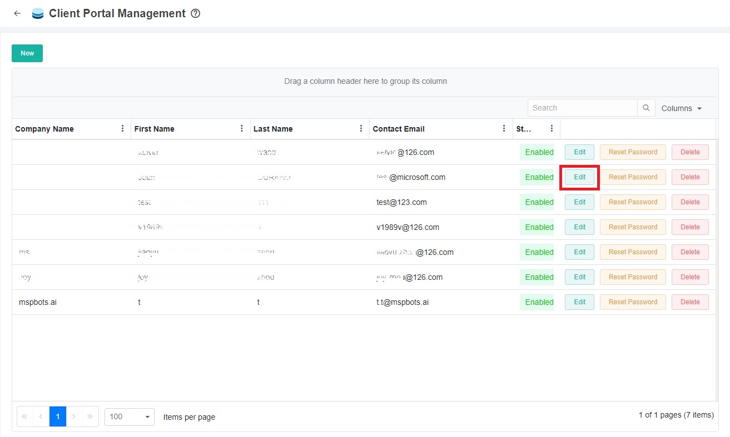Expand the Columns dropdown
The width and height of the screenshot is (730, 437).
pyautogui.click(x=681, y=108)
